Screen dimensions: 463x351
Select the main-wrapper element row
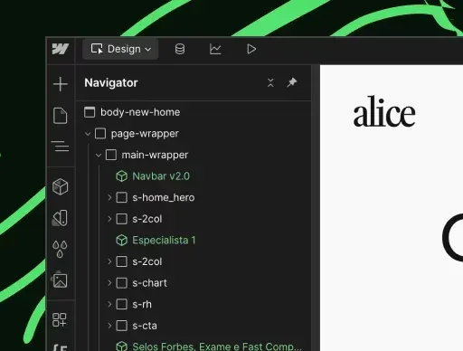click(193, 155)
